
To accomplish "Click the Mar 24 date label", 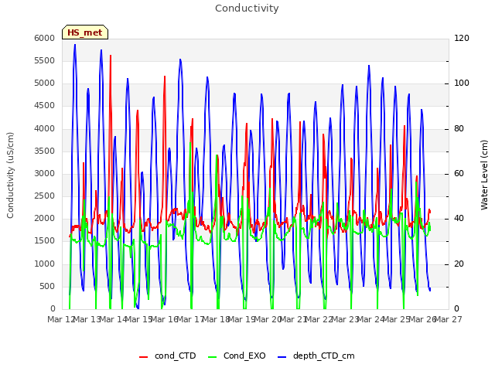I will pos(370,319).
